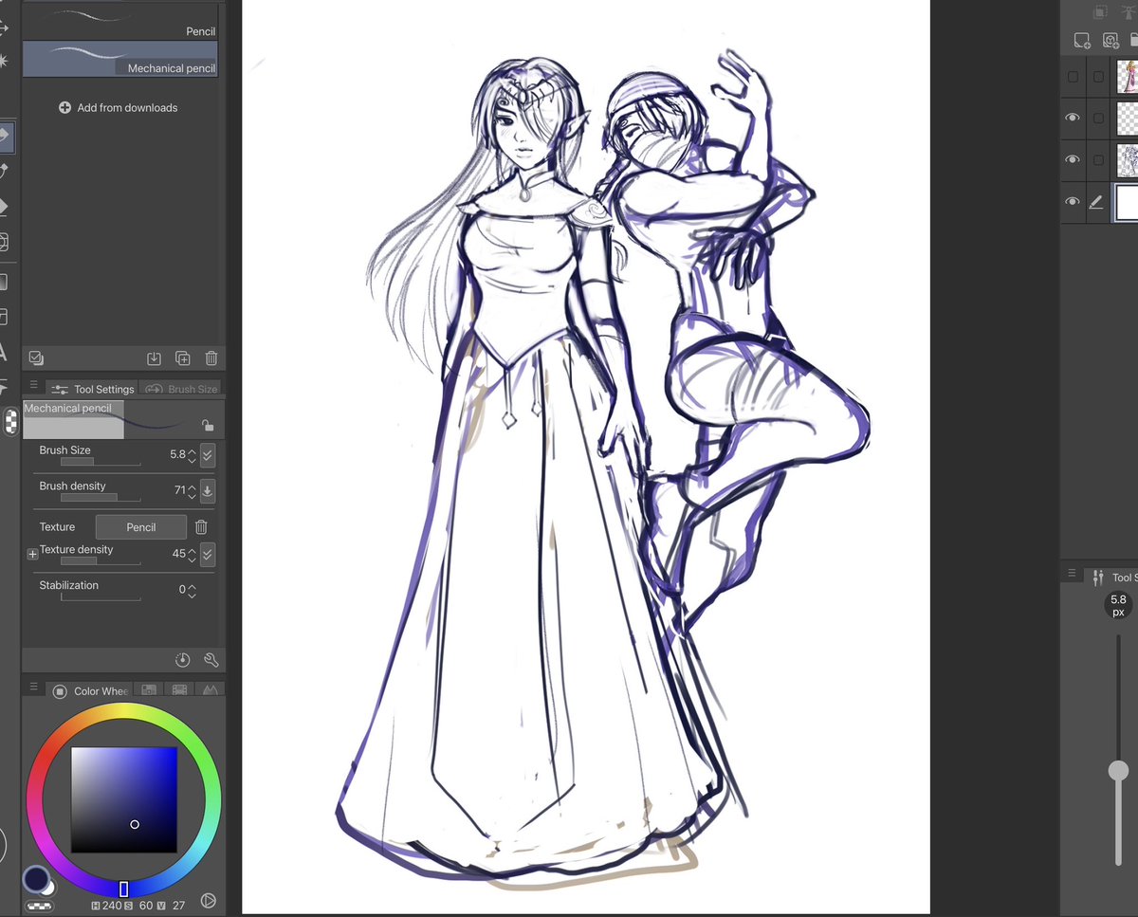The image size is (1138, 917).
Task: Click the S 60 saturation value
Action: point(145,907)
